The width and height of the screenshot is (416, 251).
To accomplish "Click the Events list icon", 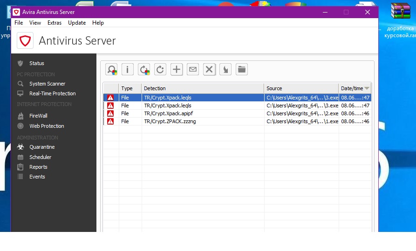I will click(20, 177).
